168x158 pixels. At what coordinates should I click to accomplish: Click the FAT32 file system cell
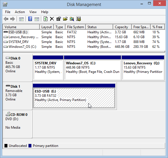[x=72, y=32]
